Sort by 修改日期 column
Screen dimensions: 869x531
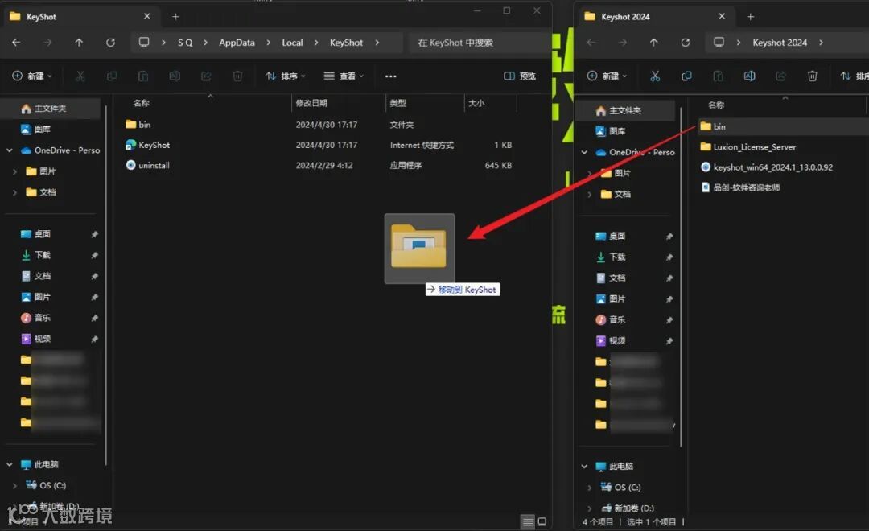pyautogui.click(x=311, y=103)
